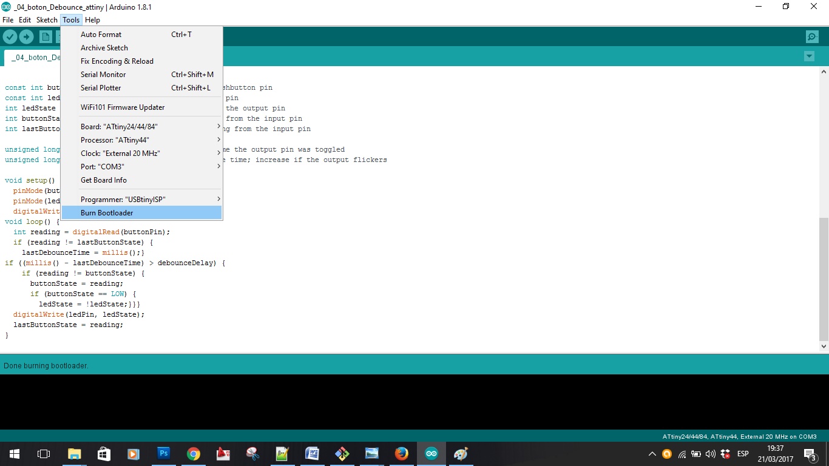Open Serial Monitor from Tools menu

[x=142, y=75]
